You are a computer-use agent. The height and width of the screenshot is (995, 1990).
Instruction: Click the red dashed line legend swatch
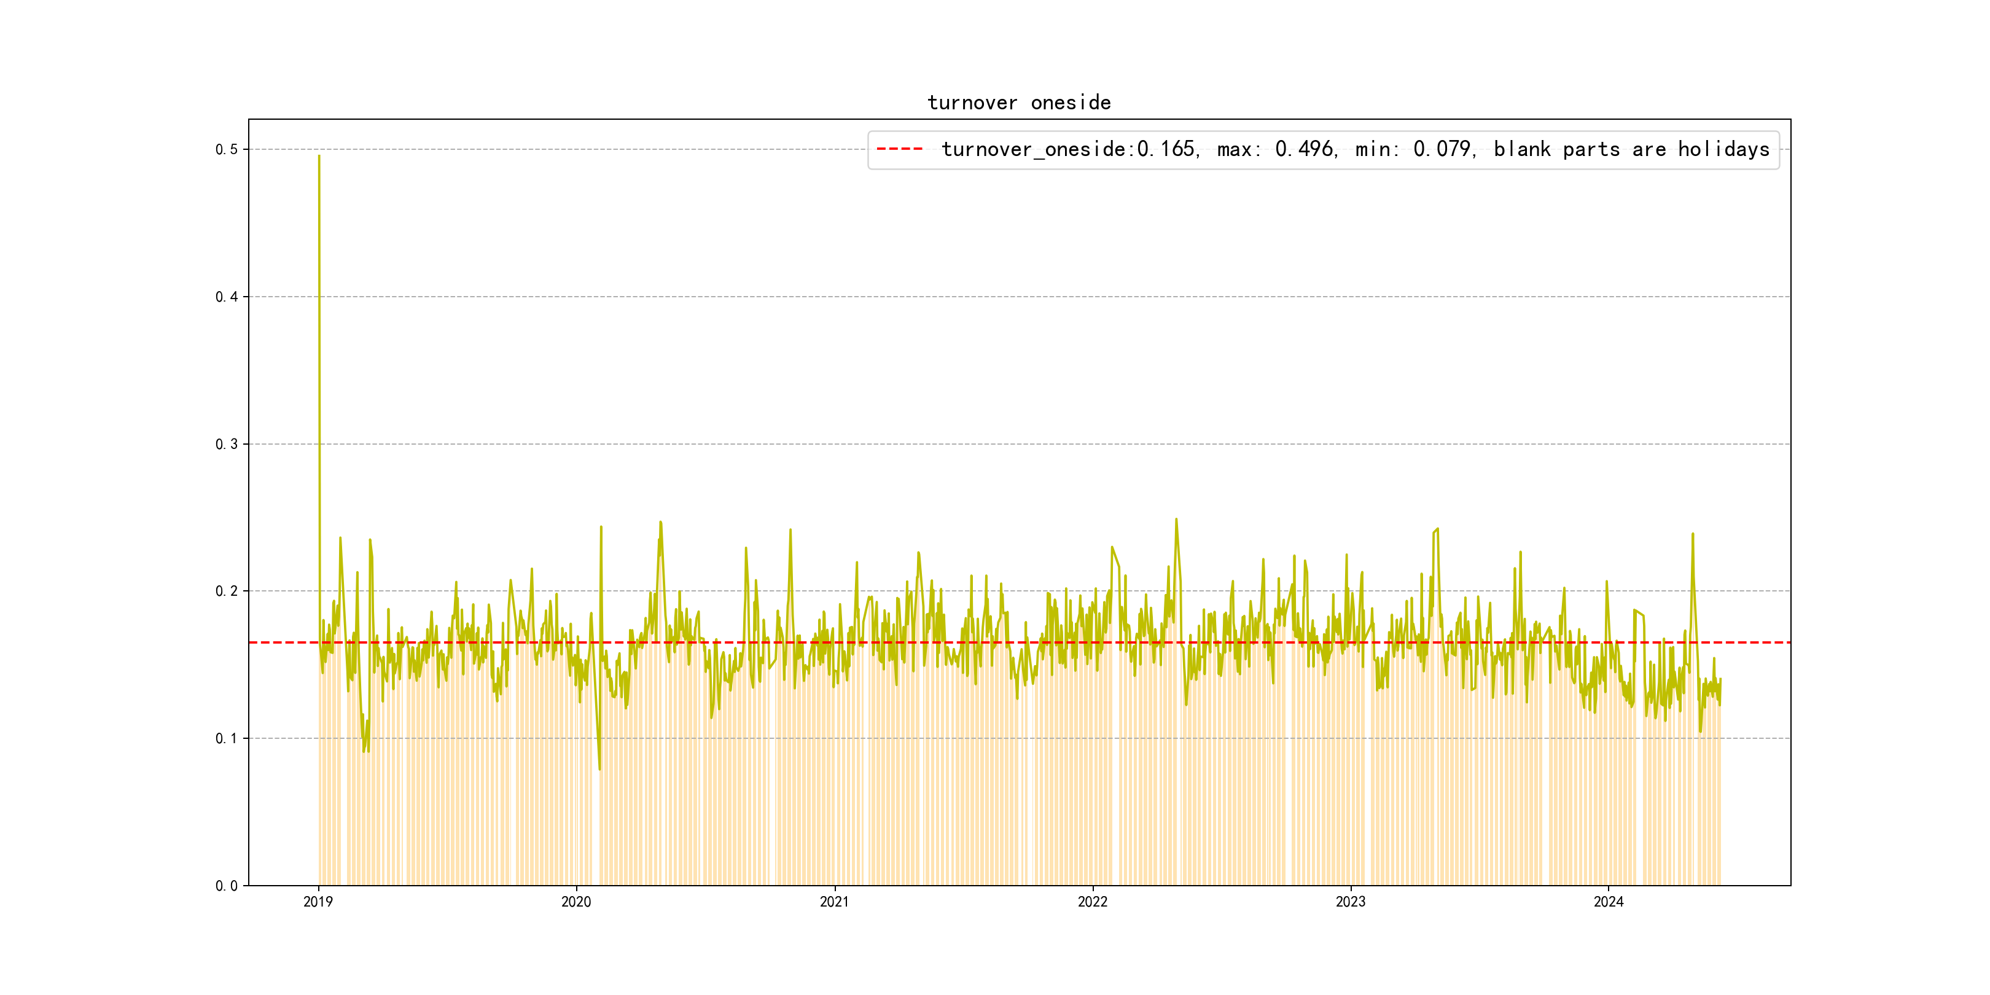click(900, 149)
